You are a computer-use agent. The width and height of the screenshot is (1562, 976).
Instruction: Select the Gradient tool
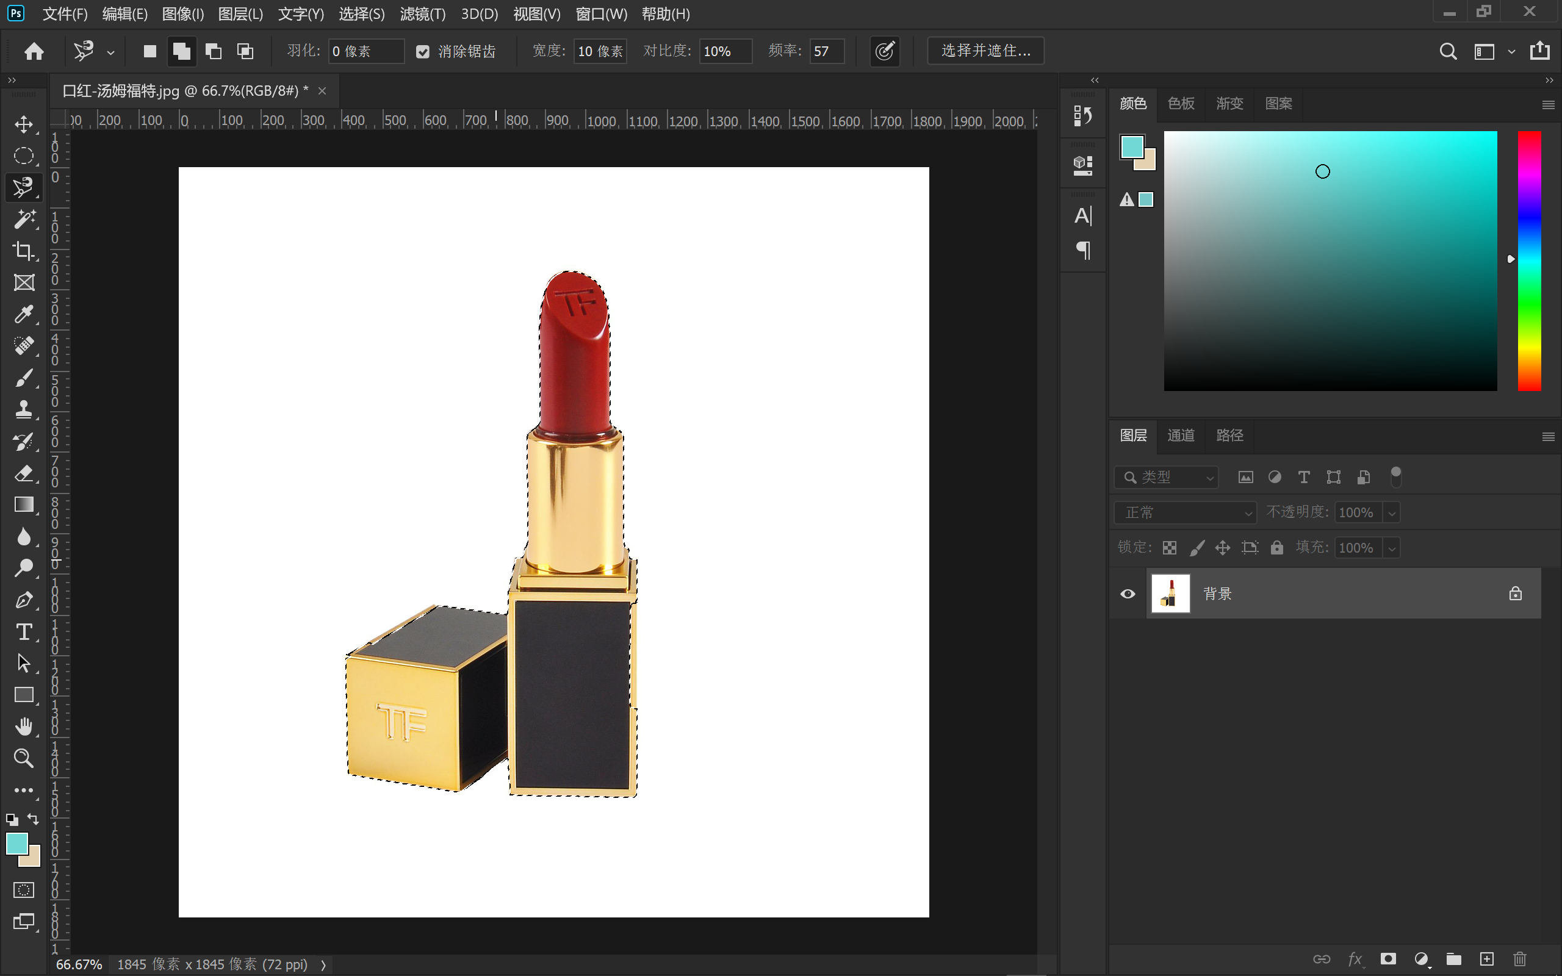click(24, 505)
